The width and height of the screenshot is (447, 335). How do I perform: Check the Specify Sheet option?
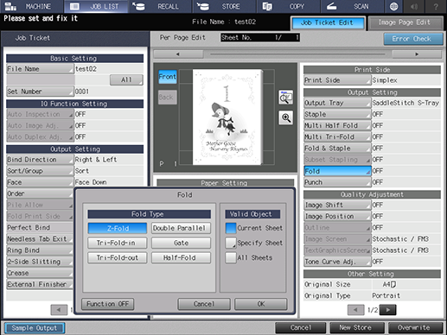(231, 243)
